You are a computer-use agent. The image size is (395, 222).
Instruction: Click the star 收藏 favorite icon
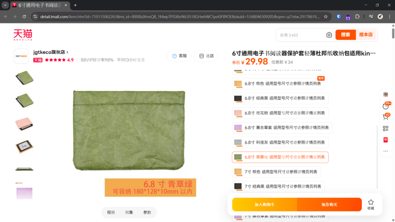(370, 204)
